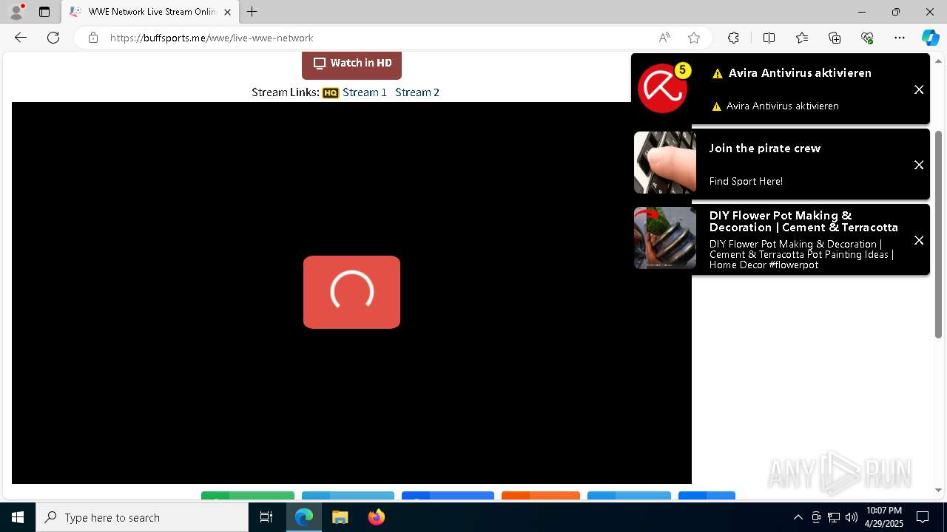Open Microsoft Edge from taskbar
This screenshot has height=532, width=947.
click(304, 517)
